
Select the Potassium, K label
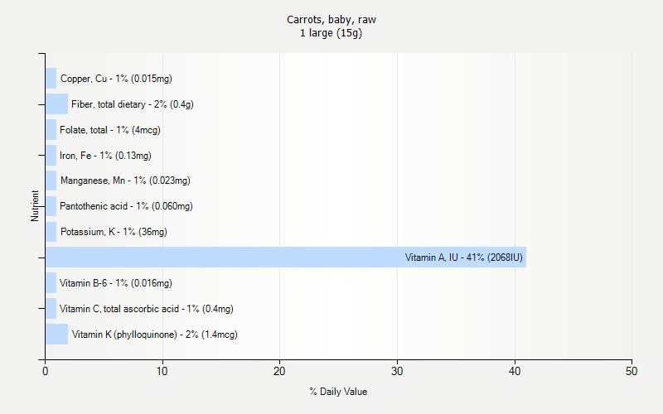coord(114,232)
